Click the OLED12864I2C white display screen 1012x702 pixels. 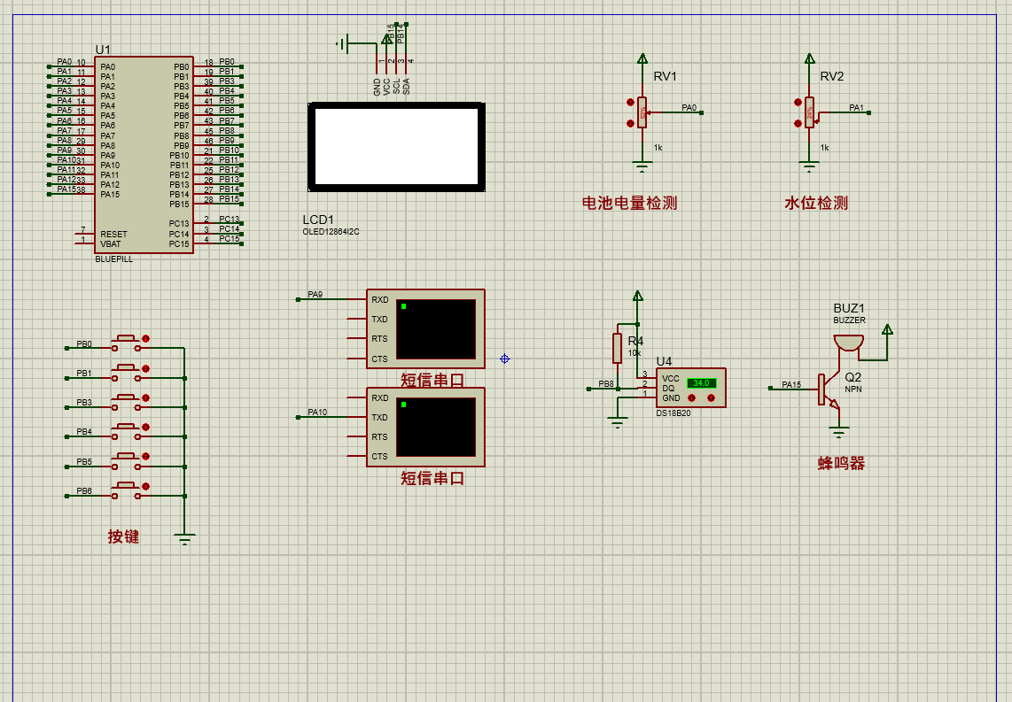pos(396,146)
